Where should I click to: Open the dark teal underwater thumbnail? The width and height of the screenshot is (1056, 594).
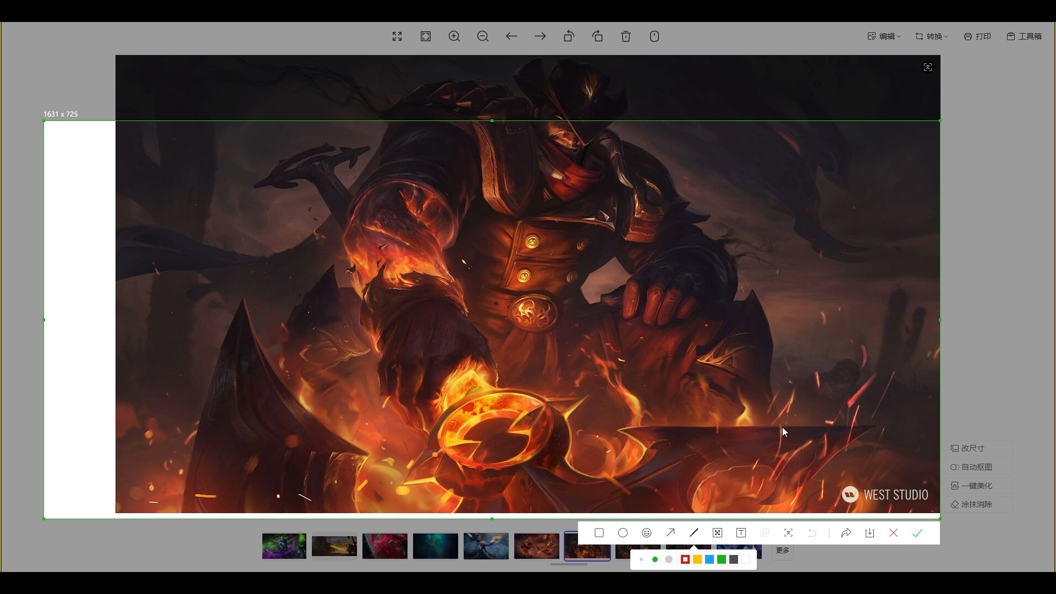click(436, 546)
